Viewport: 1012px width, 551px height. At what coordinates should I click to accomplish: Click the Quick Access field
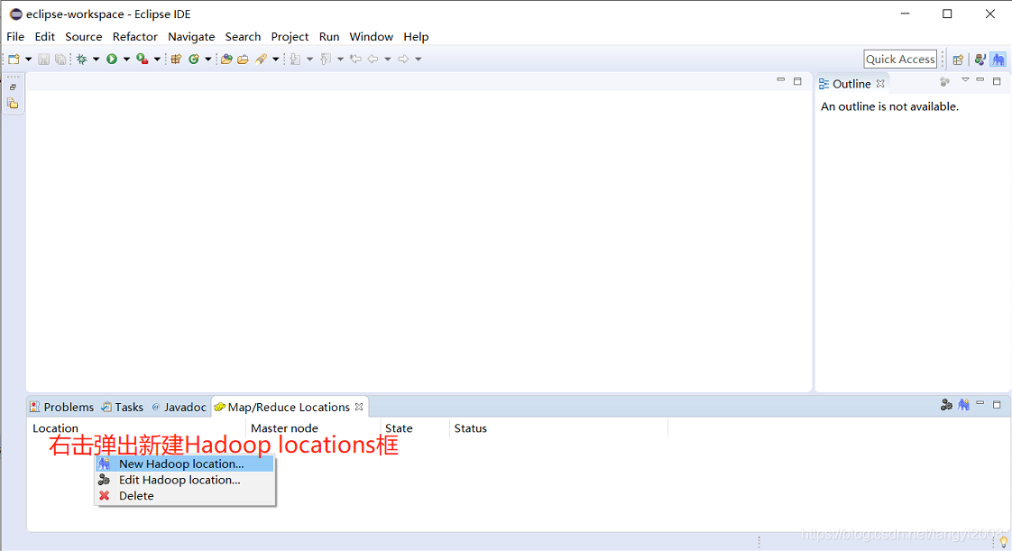900,60
